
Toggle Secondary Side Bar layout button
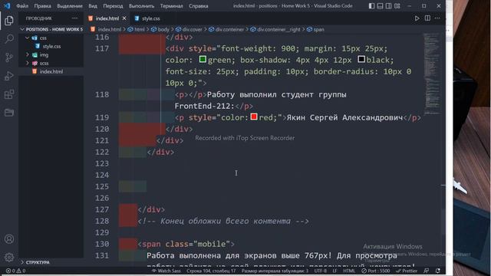pyautogui.click(x=388, y=6)
